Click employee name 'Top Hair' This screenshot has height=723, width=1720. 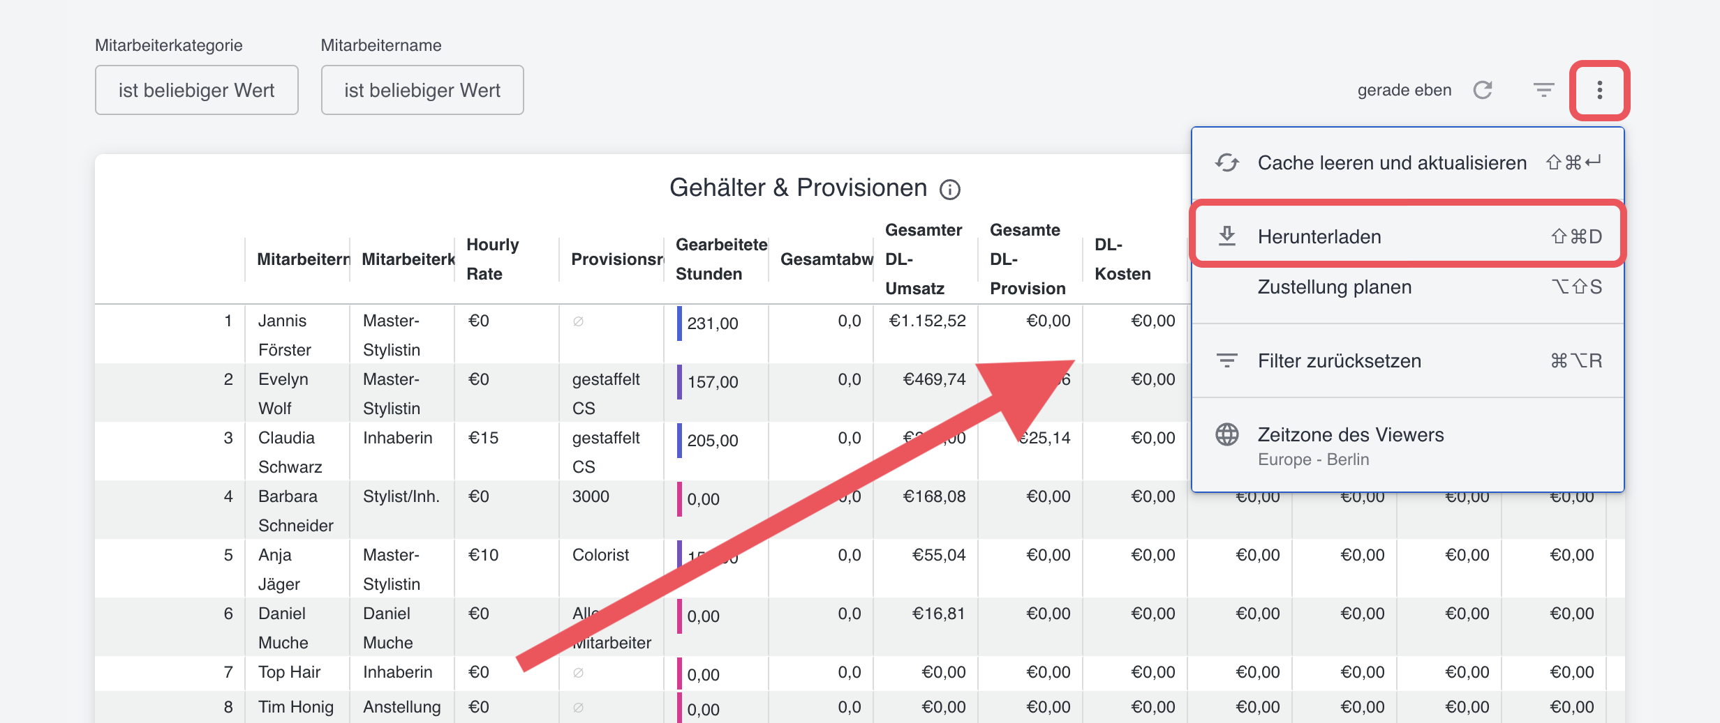coord(289,672)
